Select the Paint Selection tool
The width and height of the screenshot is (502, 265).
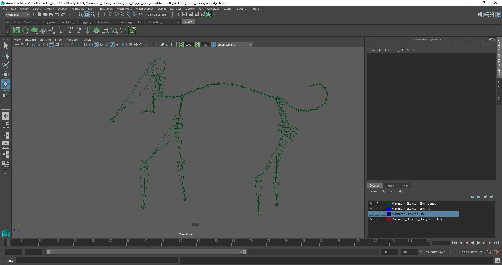pyautogui.click(x=6, y=65)
